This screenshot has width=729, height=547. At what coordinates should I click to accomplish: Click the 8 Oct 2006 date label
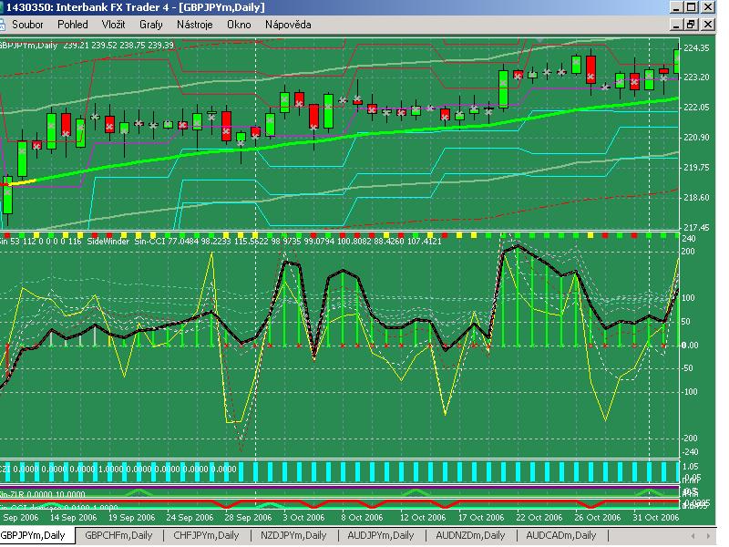pyautogui.click(x=362, y=517)
